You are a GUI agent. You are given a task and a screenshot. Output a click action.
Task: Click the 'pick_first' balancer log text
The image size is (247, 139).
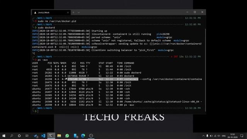click(147, 50)
